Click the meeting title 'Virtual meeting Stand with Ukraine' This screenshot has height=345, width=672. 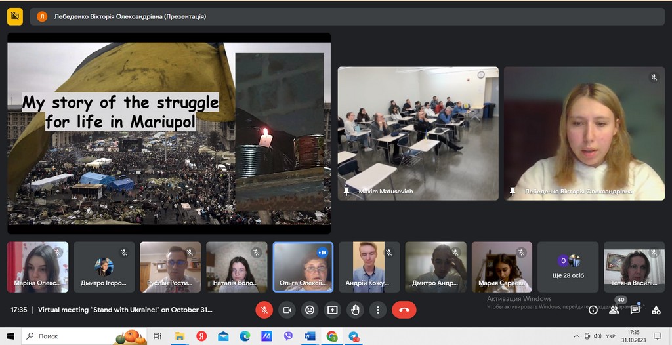click(x=125, y=310)
